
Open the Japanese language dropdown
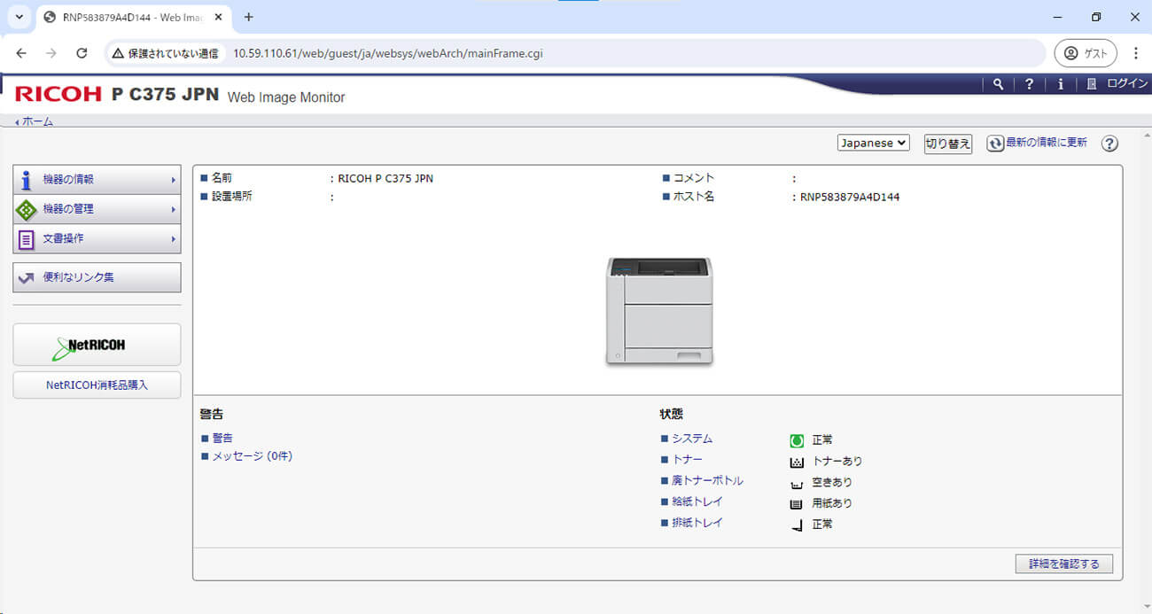coord(873,143)
